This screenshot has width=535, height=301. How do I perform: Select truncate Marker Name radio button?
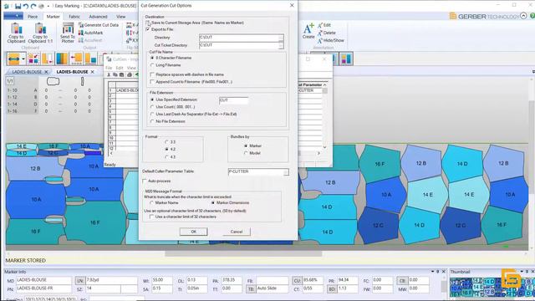pyautogui.click(x=151, y=202)
